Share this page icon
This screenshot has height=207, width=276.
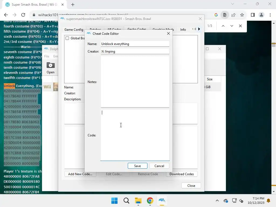click(233, 15)
